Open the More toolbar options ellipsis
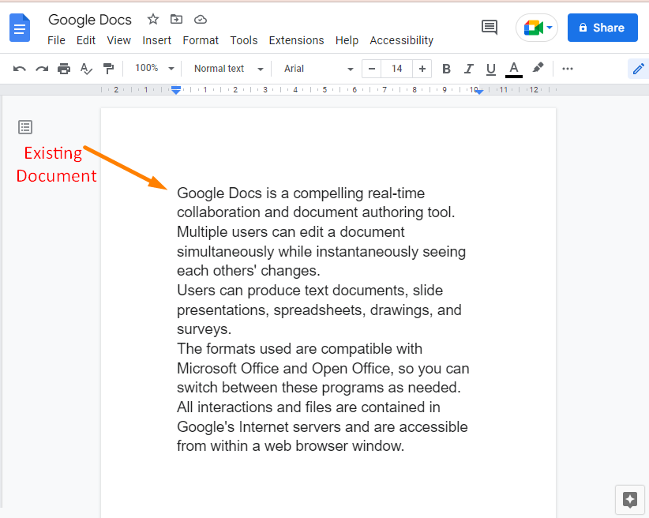This screenshot has width=649, height=518. tap(568, 69)
